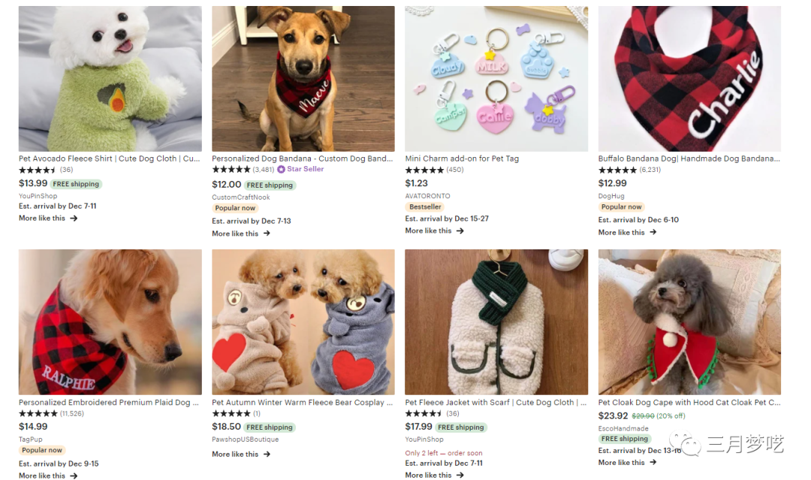The width and height of the screenshot is (811, 480).
Task: Select the green scarf fleece jacket photo
Action: 496,322
